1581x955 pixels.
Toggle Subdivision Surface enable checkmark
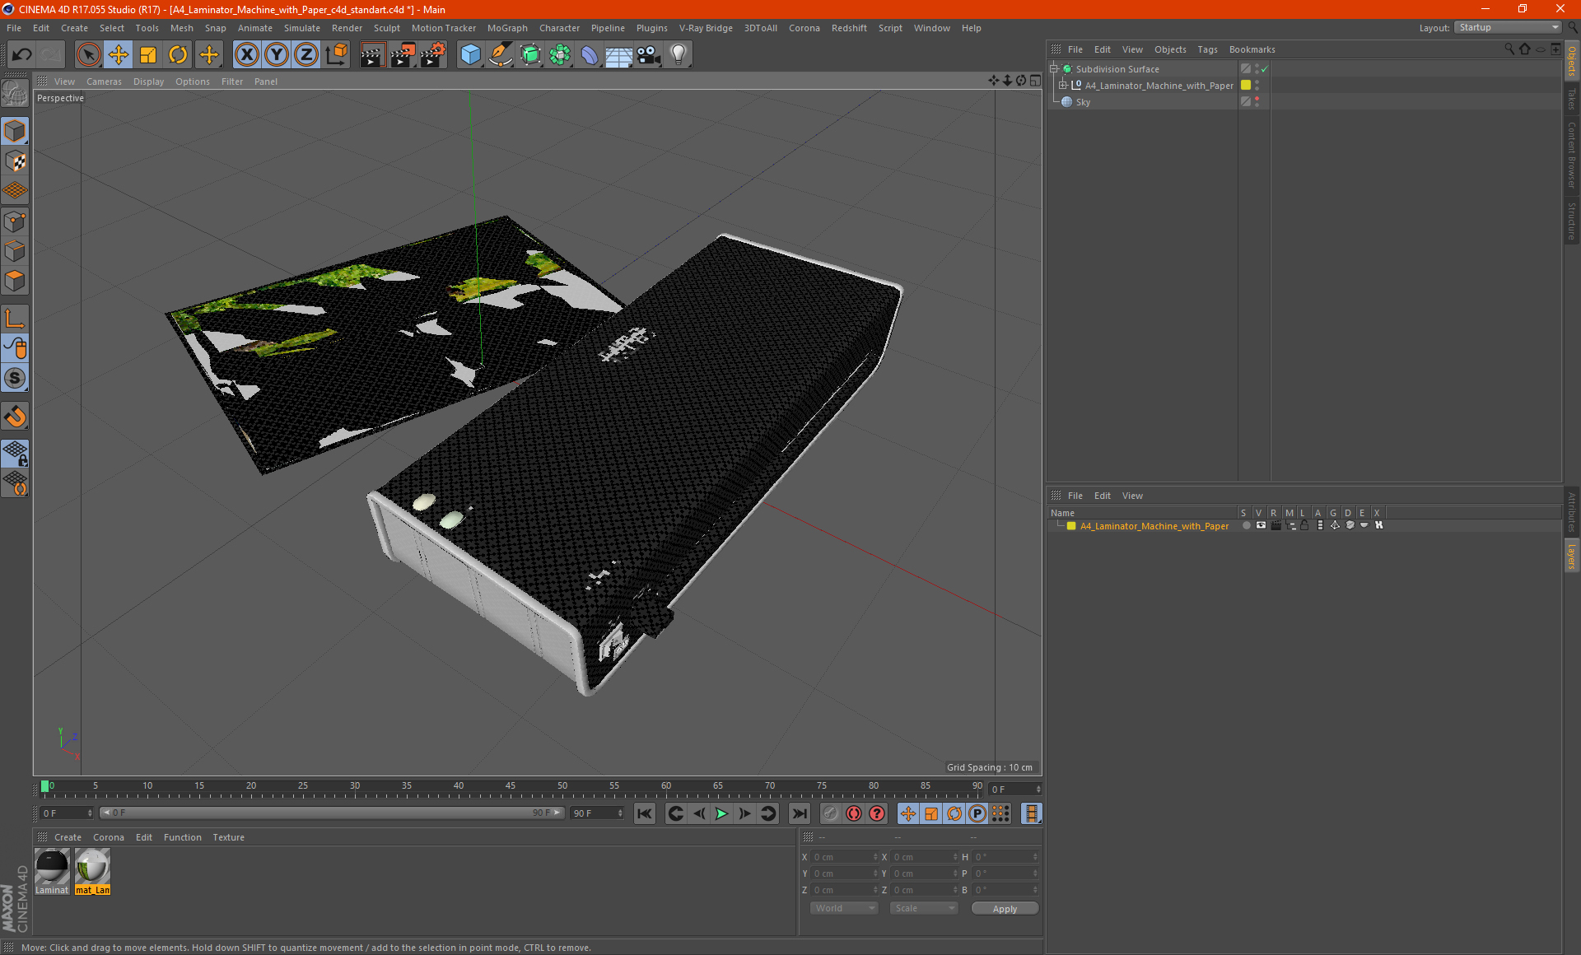[x=1265, y=69]
